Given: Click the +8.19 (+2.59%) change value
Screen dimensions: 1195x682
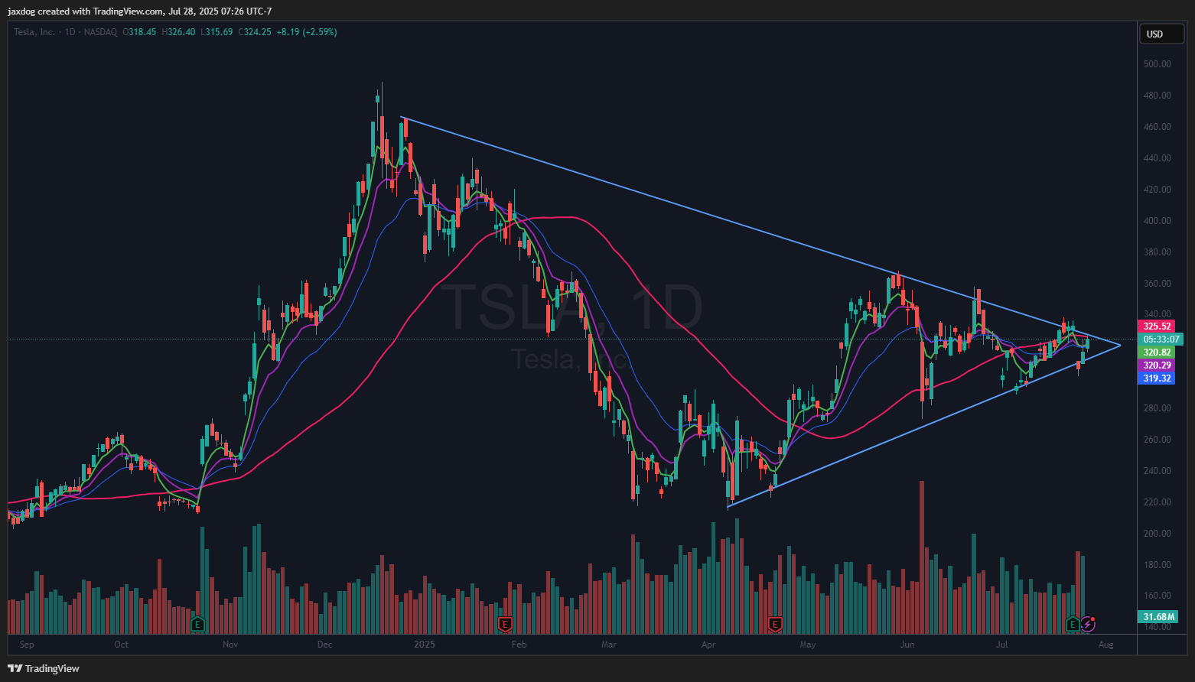Looking at the screenshot, I should (x=307, y=32).
